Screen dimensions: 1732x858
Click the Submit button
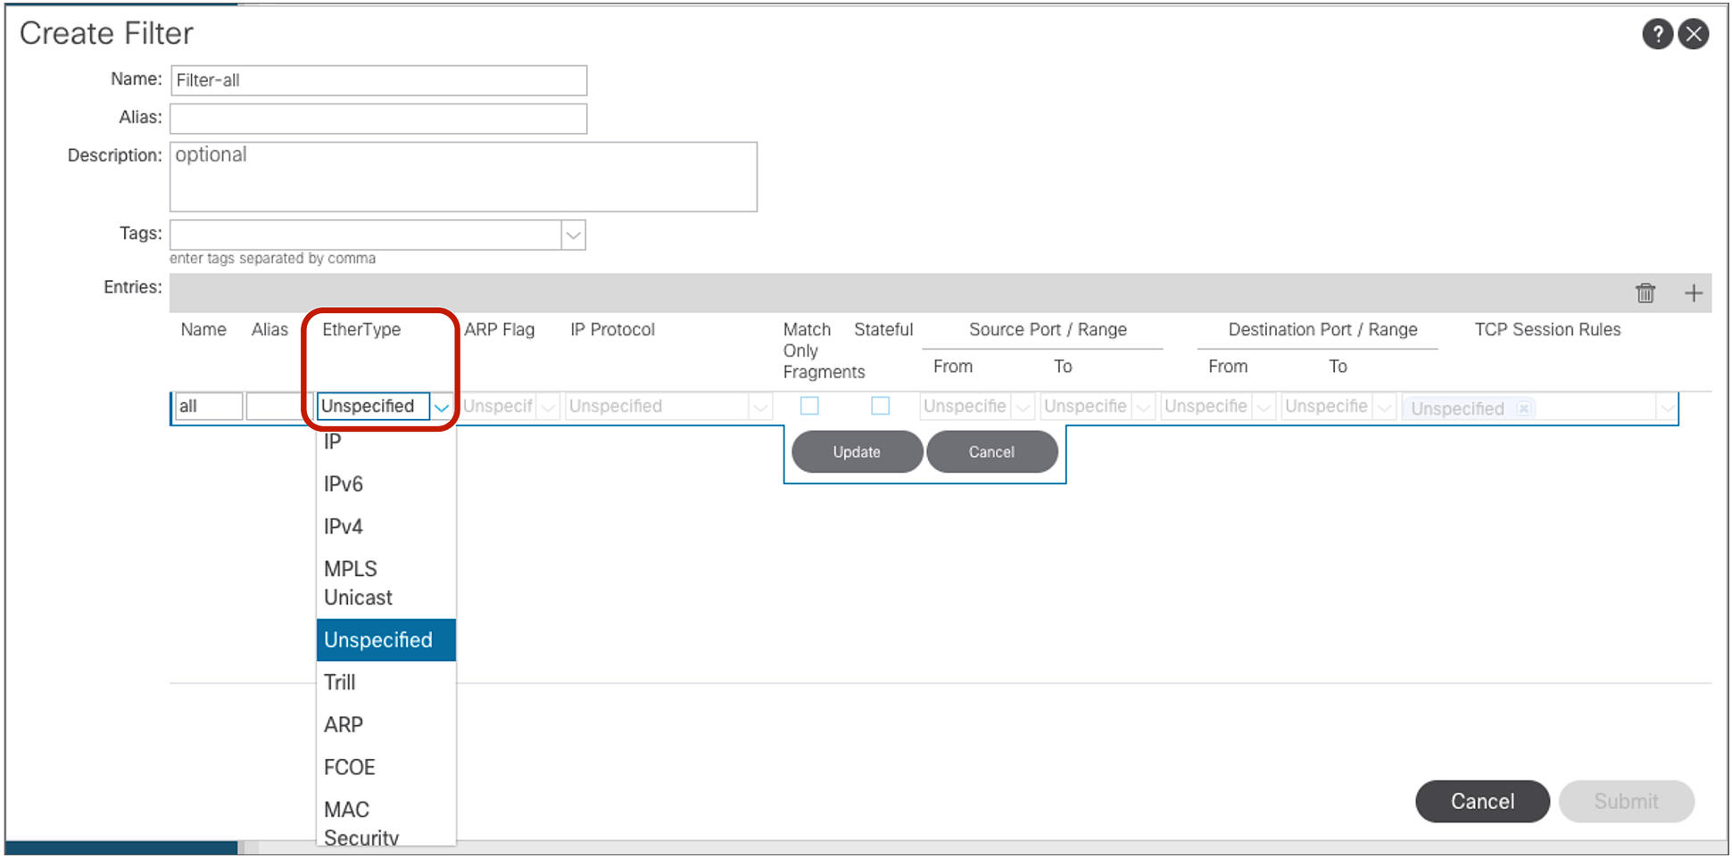coord(1626,801)
